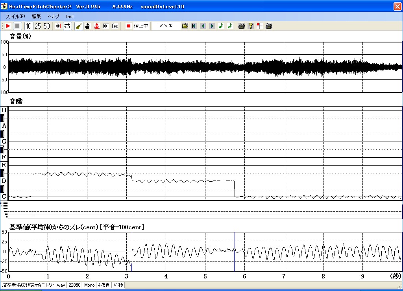The height and width of the screenshot is (291, 403).
Task: Close the RealTimePitchChecker2 window
Action: point(397,6)
